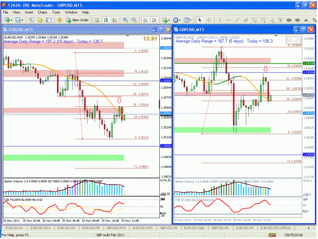Click the Zoom In magnifier icon
The image size is (318, 239).
125,20
